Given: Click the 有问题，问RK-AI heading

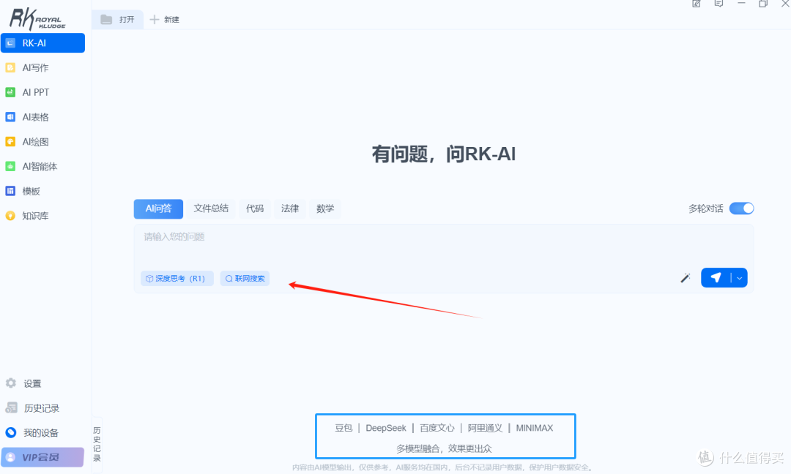Looking at the screenshot, I should pos(444,154).
